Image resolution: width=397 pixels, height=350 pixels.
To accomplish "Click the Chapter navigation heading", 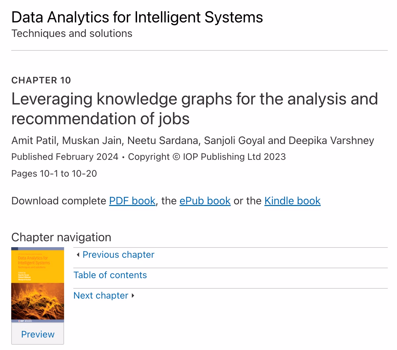I will point(61,237).
